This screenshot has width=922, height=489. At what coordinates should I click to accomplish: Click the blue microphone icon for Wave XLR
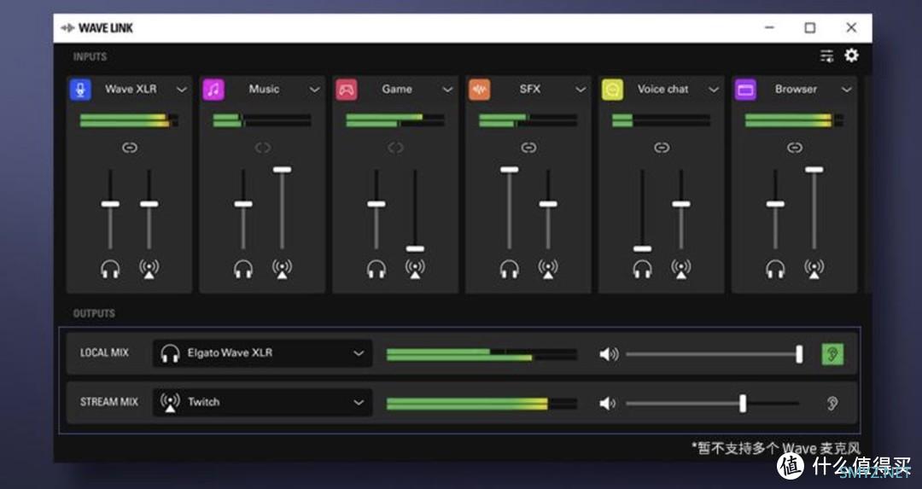point(80,90)
